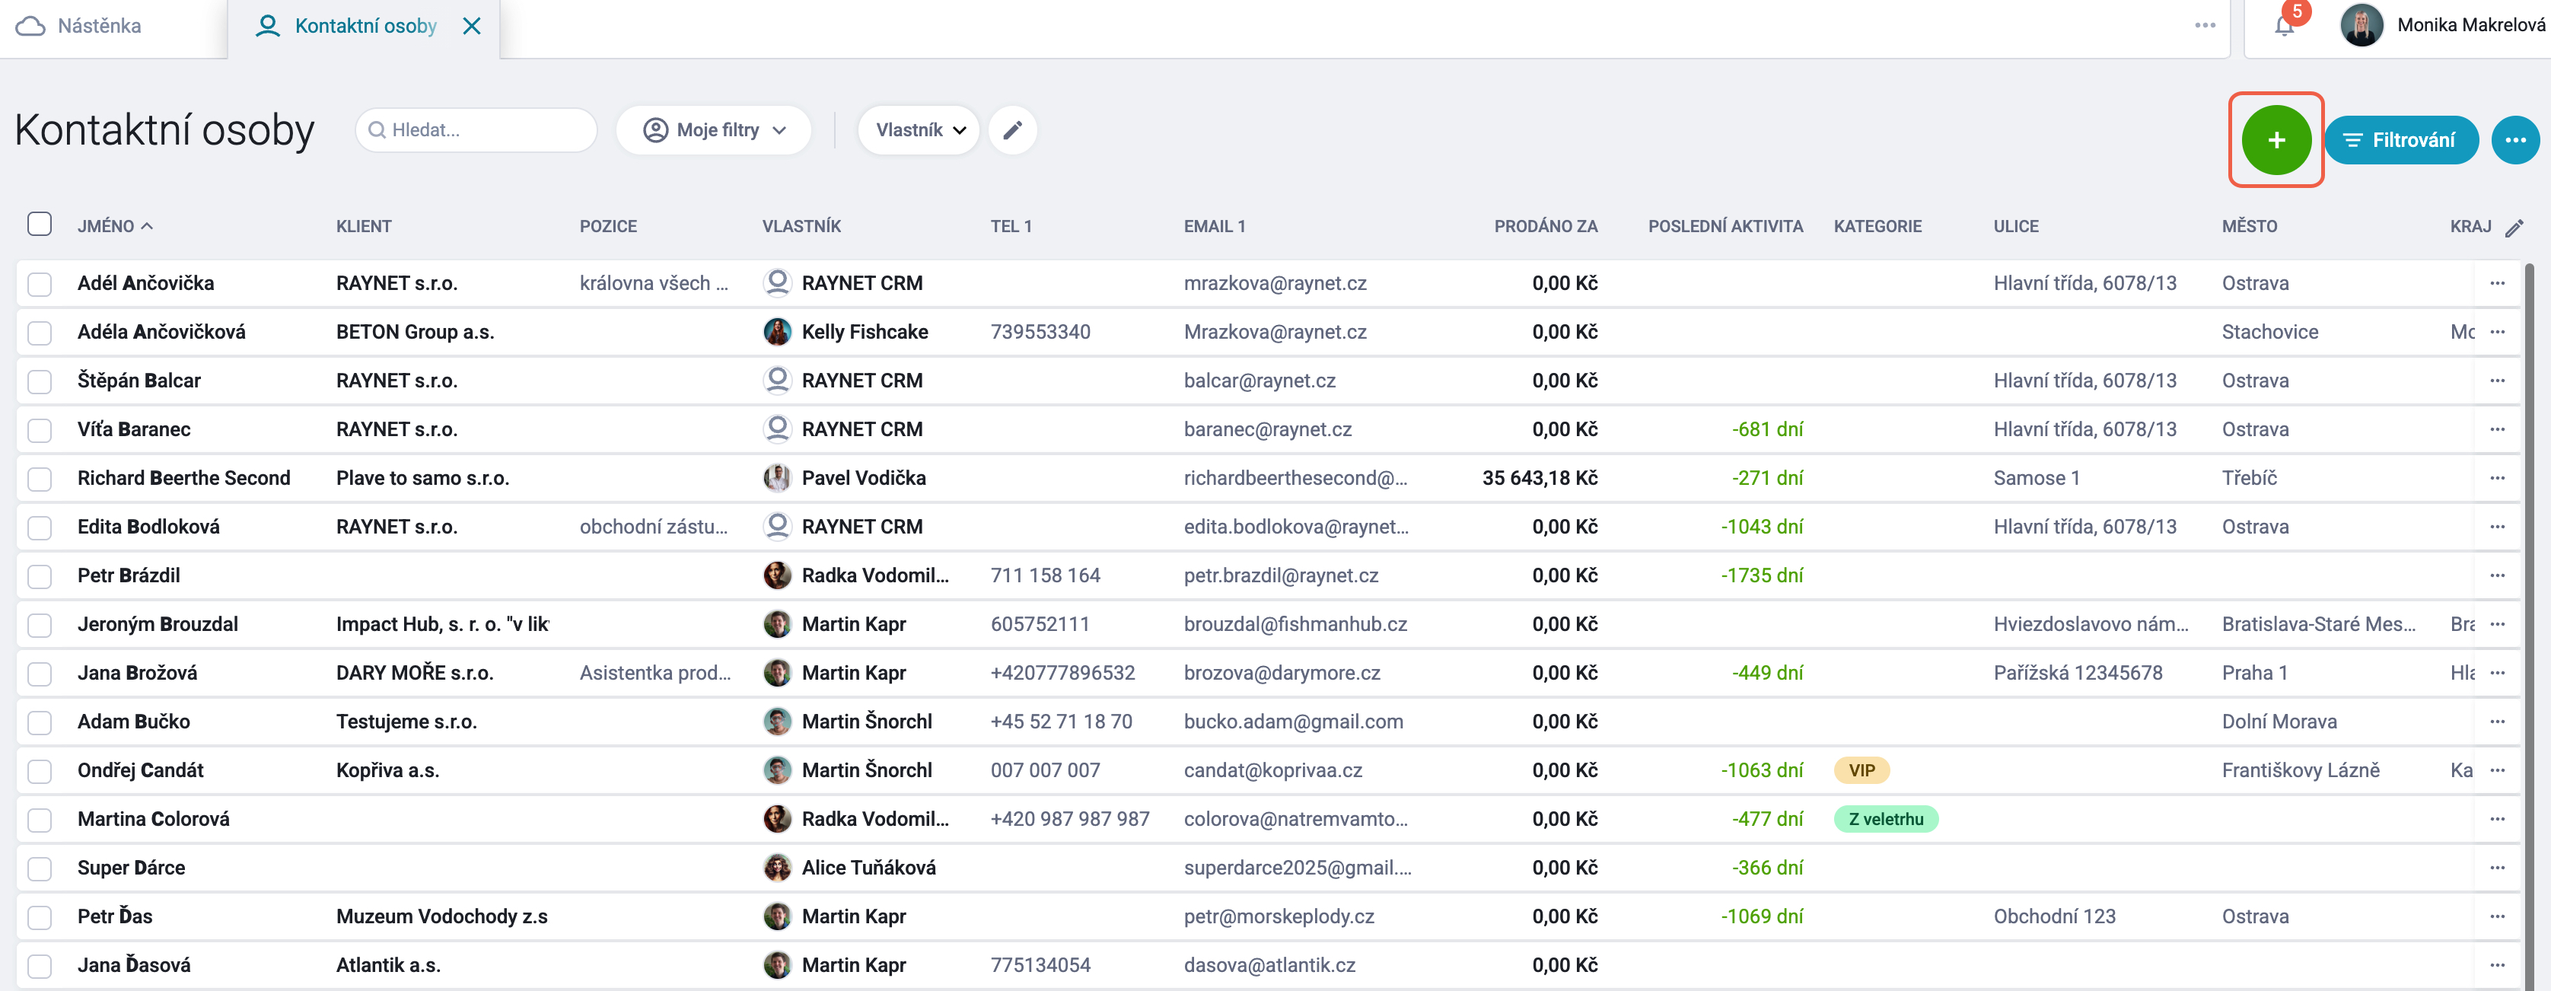This screenshot has height=991, width=2551.
Task: Click the top bar ellipsis overflow icon
Action: tap(2205, 26)
